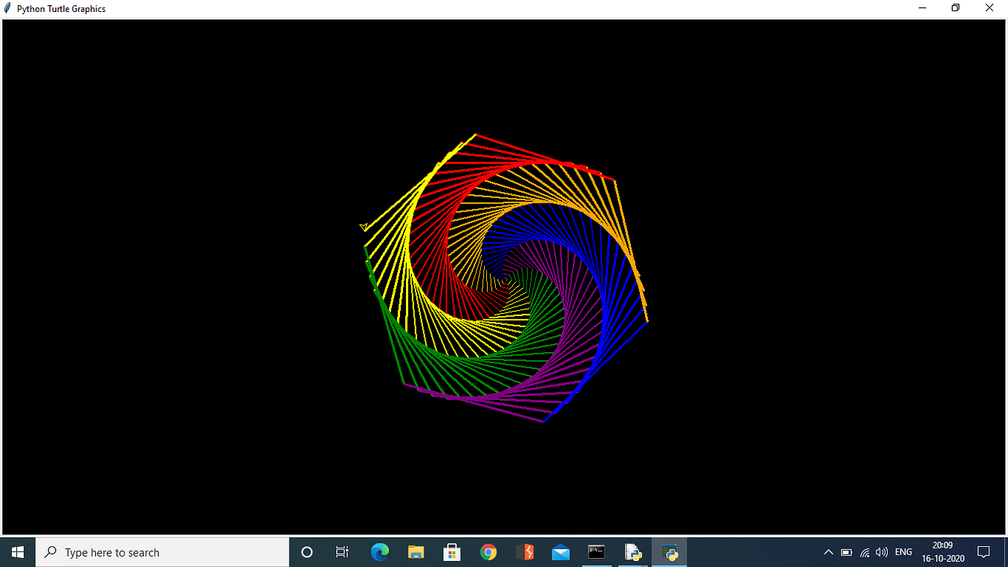The image size is (1008, 567).
Task: Open the Action Center
Action: pyautogui.click(x=985, y=552)
